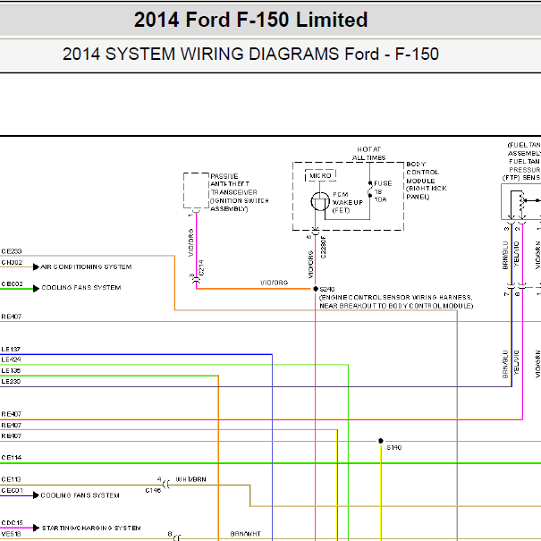Click the engine control sensor wiring harness note
The width and height of the screenshot is (541, 541).
coord(396,301)
